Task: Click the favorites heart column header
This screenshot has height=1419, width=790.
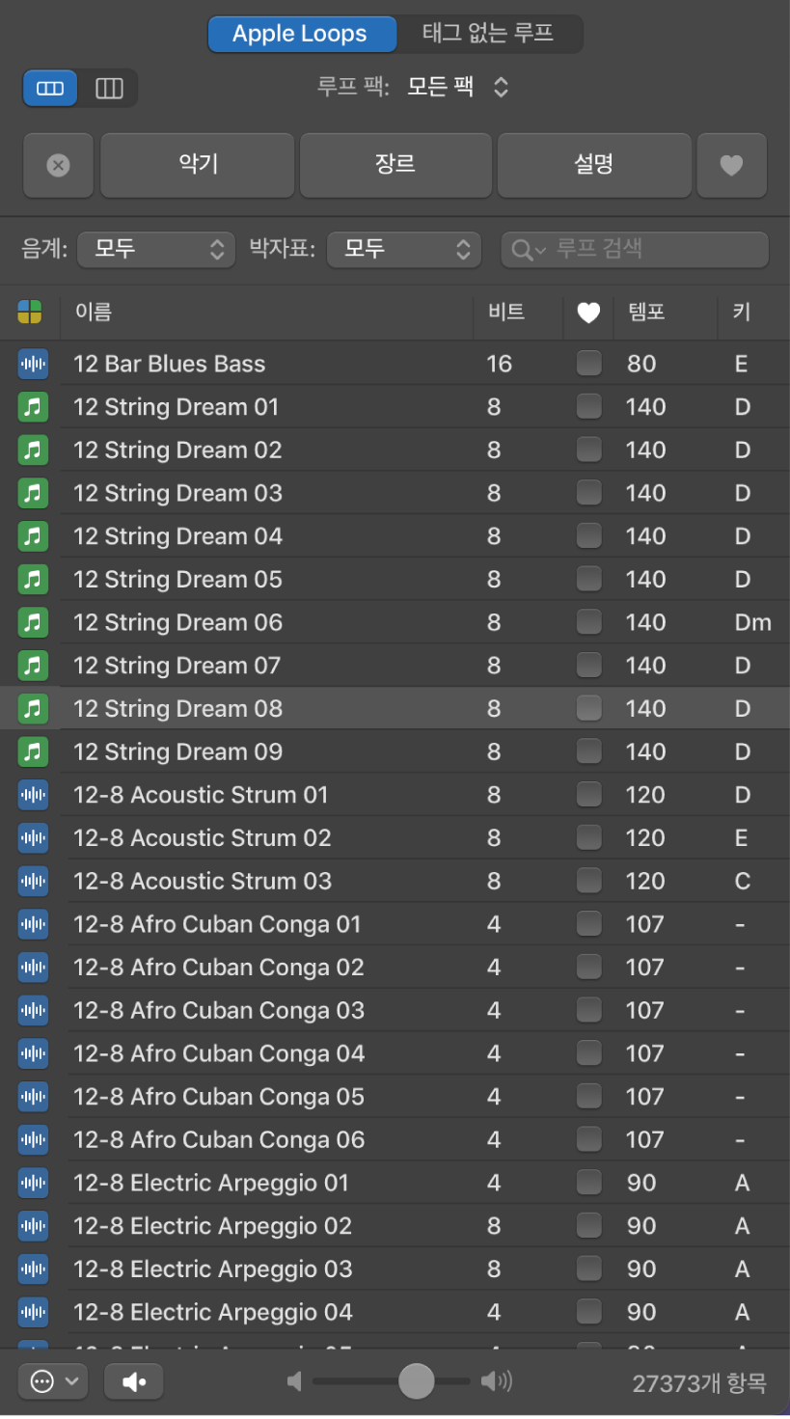Action: coord(588,312)
